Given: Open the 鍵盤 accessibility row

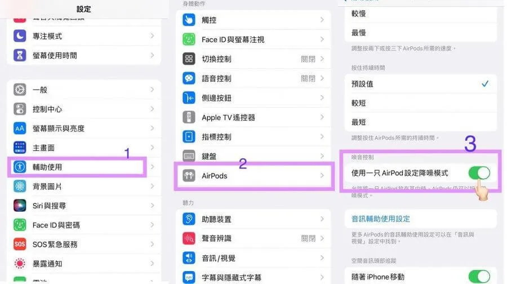Looking at the screenshot, I should (253, 156).
